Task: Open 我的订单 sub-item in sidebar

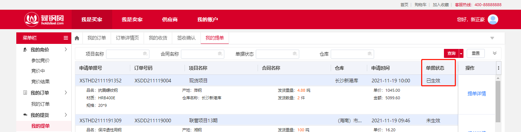Action: [41, 104]
